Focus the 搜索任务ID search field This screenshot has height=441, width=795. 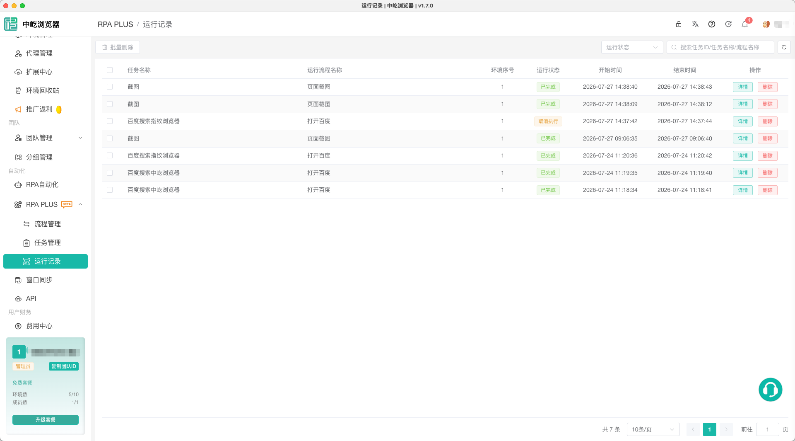tap(720, 47)
